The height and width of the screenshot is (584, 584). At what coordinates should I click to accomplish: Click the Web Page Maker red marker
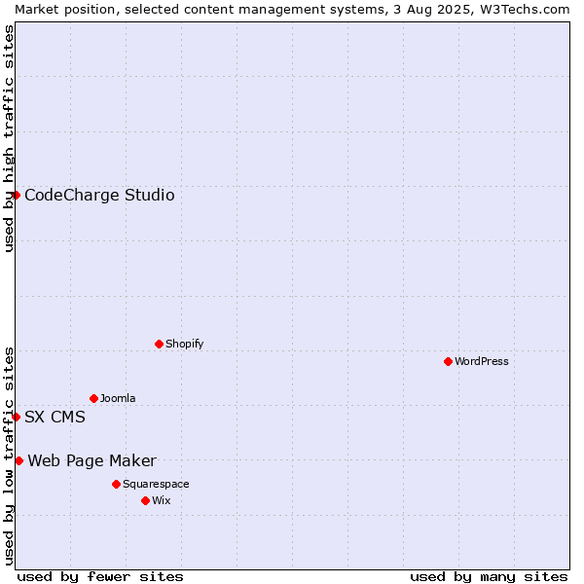click(19, 461)
